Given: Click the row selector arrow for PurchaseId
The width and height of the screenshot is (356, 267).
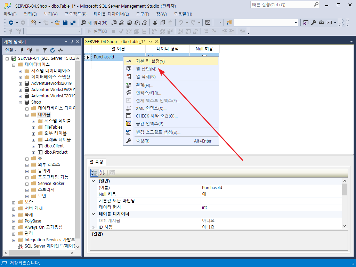Looking at the screenshot, I should tap(88, 57).
